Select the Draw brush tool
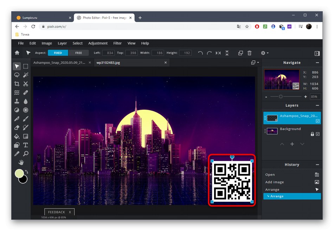Viewport: 334px width, 231px height. tap(26, 119)
